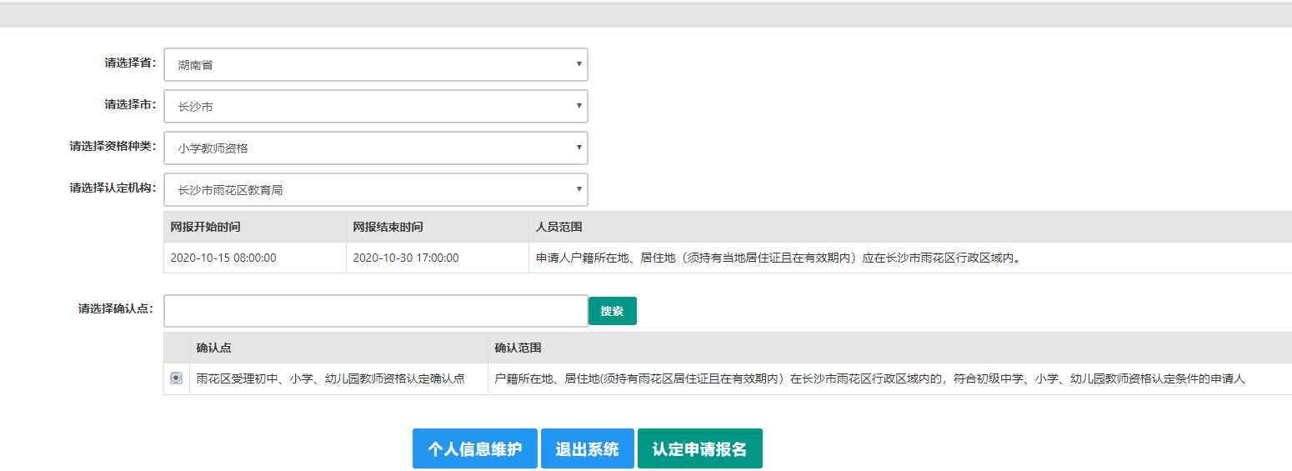Viewport: 1292px width, 471px height.
Task: Click the 退出系统 logout button
Action: coord(587,449)
